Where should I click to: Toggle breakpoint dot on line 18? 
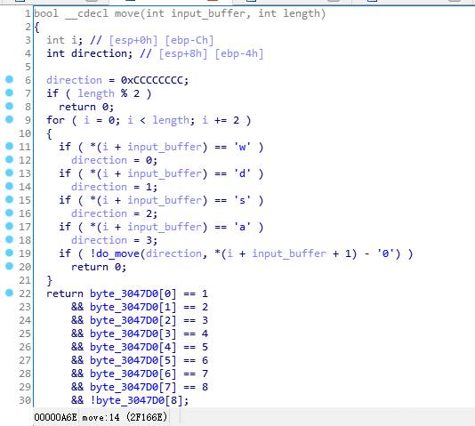pyautogui.click(x=10, y=239)
